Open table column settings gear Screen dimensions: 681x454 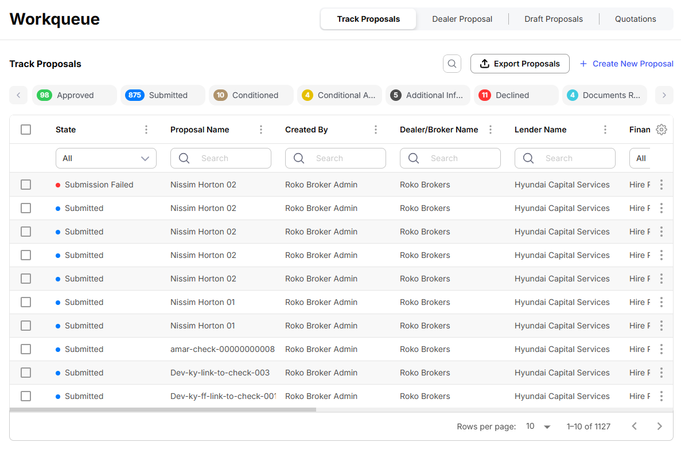click(661, 130)
